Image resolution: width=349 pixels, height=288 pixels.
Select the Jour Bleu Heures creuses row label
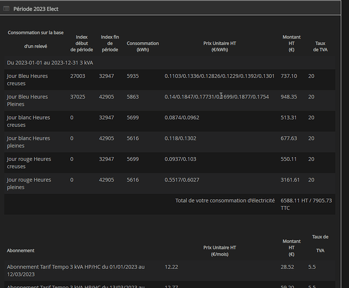pos(27,79)
